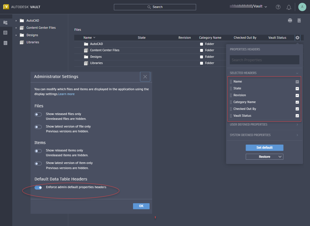Open the second sidebar workspace icon
The image size is (310, 226).
click(5, 32)
